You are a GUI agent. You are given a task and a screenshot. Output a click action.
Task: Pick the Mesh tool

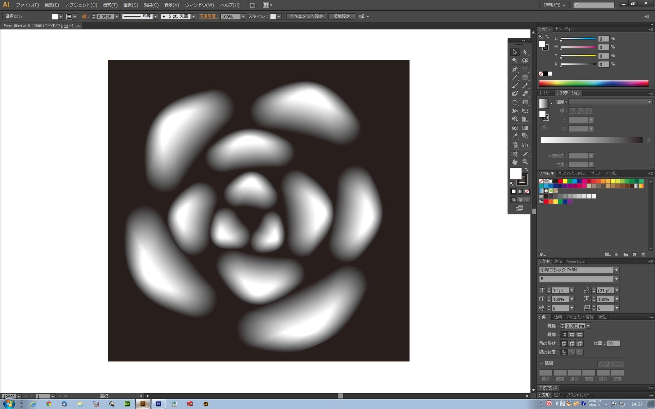click(x=515, y=128)
